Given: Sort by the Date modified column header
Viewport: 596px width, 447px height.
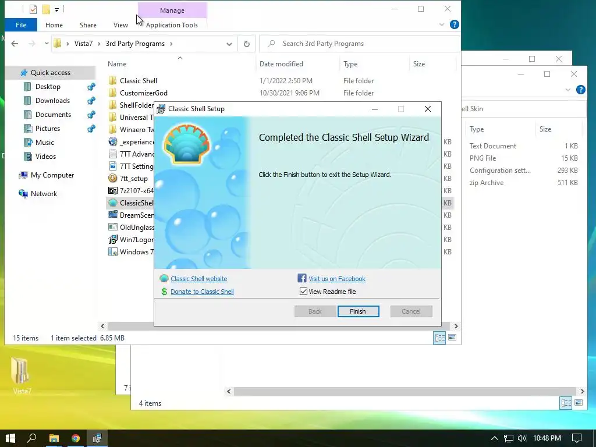Looking at the screenshot, I should pos(281,64).
